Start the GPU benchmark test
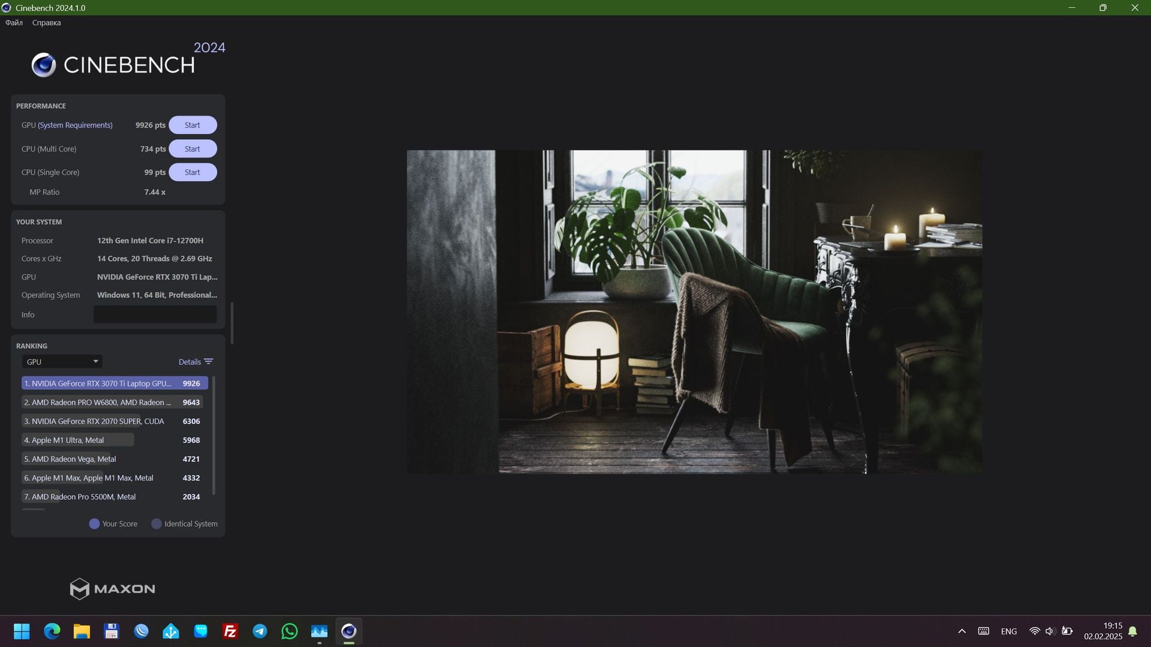 pos(192,125)
